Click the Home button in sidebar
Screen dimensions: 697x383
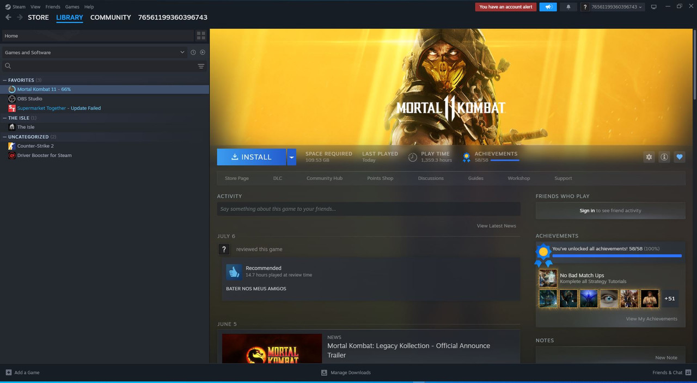[x=97, y=35]
